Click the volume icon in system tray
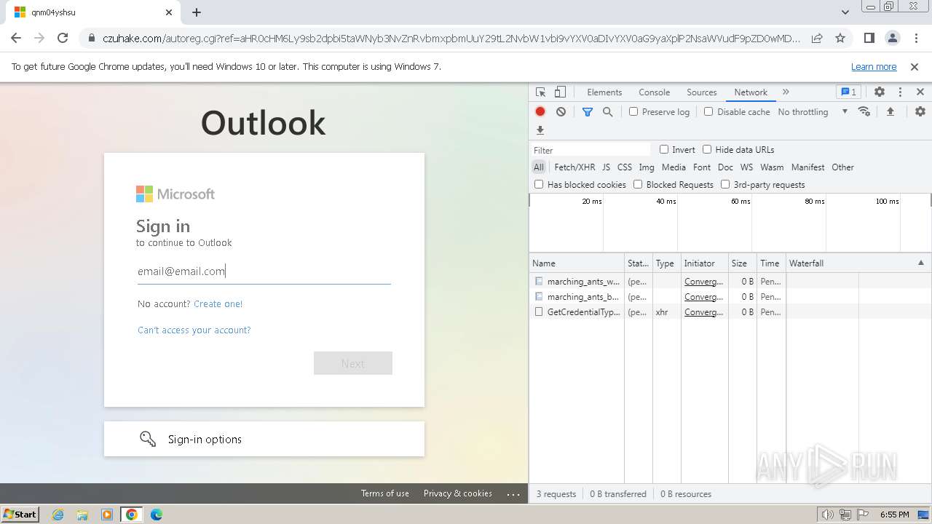Viewport: 932px width, 524px height. point(828,515)
